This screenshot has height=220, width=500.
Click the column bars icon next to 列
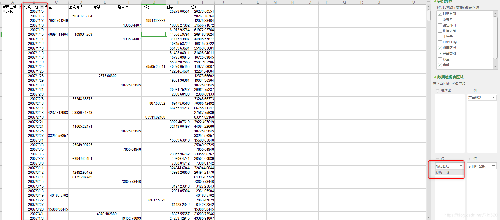click(470, 91)
